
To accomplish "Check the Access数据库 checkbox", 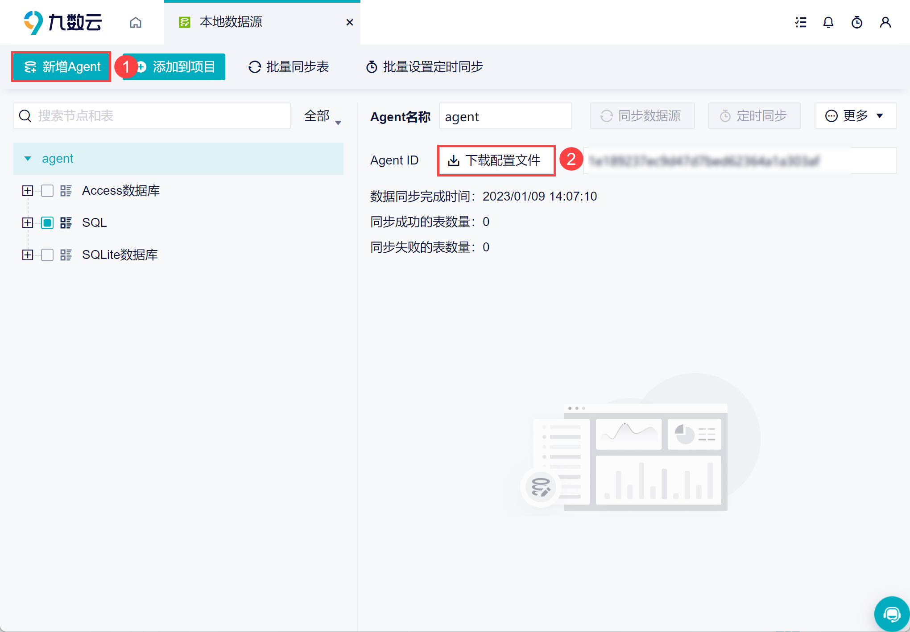I will click(47, 191).
